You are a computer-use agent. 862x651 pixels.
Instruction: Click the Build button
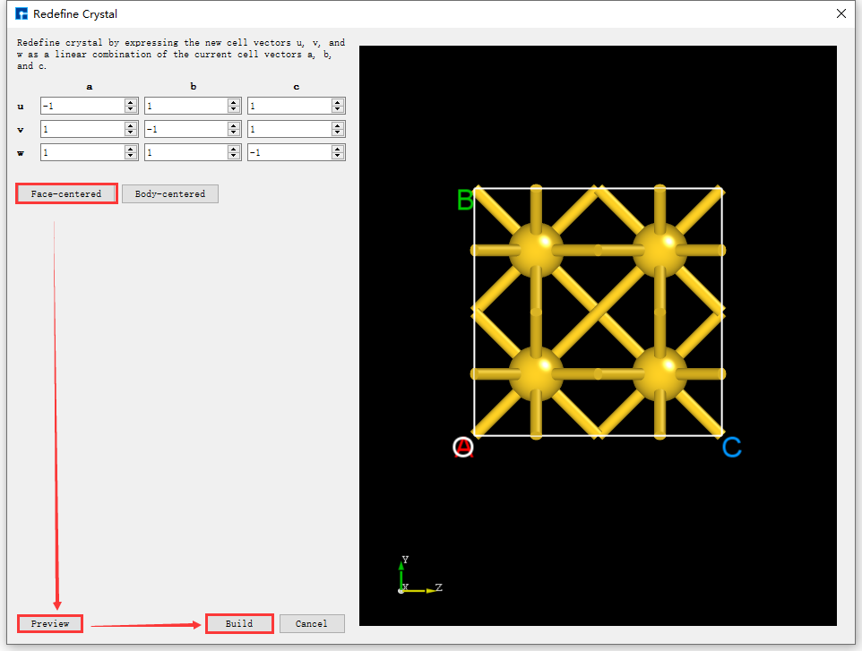(x=239, y=623)
